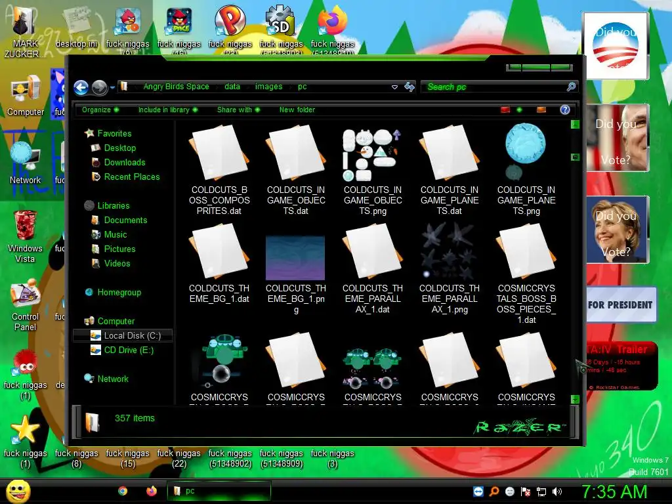Select Homegroup in the navigation pane
672x504 pixels.
point(119,292)
